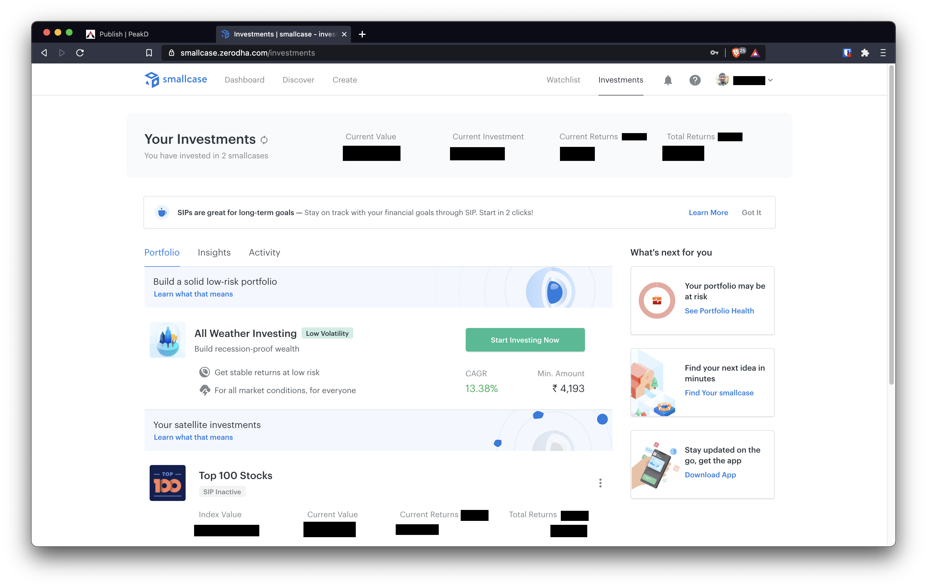The width and height of the screenshot is (927, 588).
Task: Click the ₹ 4,193 minimum amount
Action: (568, 389)
